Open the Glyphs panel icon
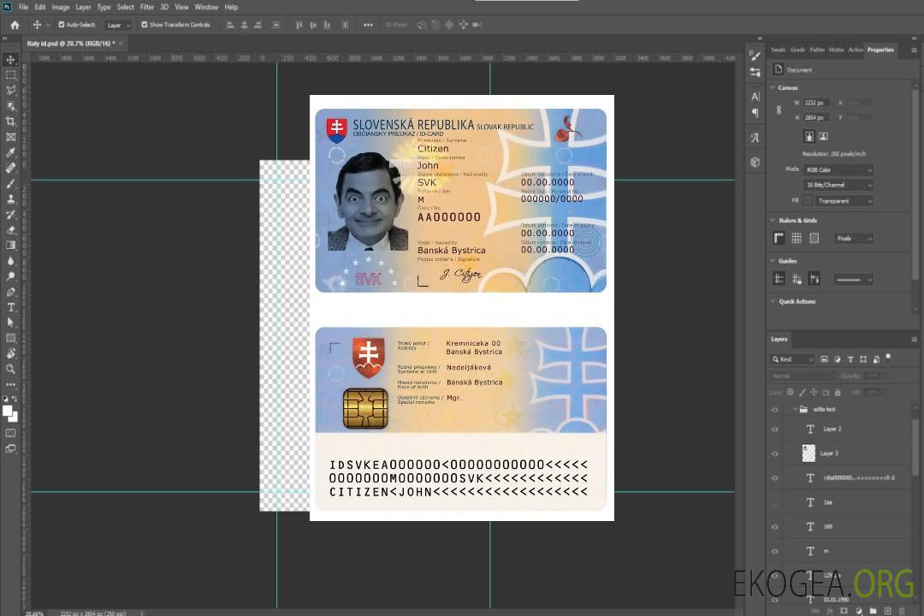The height and width of the screenshot is (616, 924). pyautogui.click(x=755, y=138)
